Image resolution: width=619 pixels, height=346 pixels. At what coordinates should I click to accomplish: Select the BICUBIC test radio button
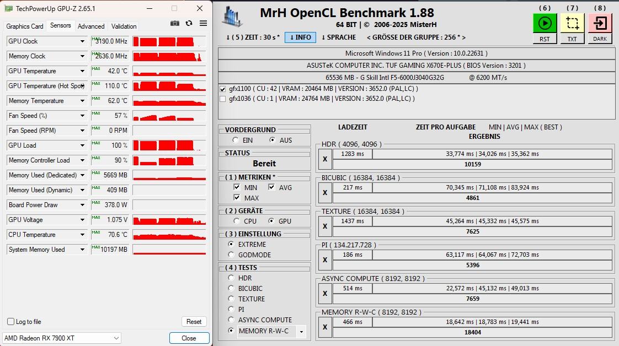231,288
